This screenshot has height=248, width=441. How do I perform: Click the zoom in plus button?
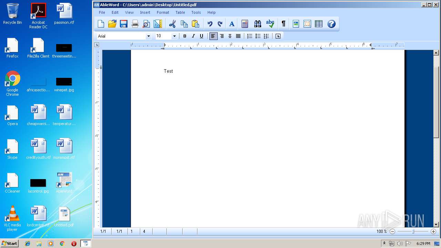click(433, 231)
